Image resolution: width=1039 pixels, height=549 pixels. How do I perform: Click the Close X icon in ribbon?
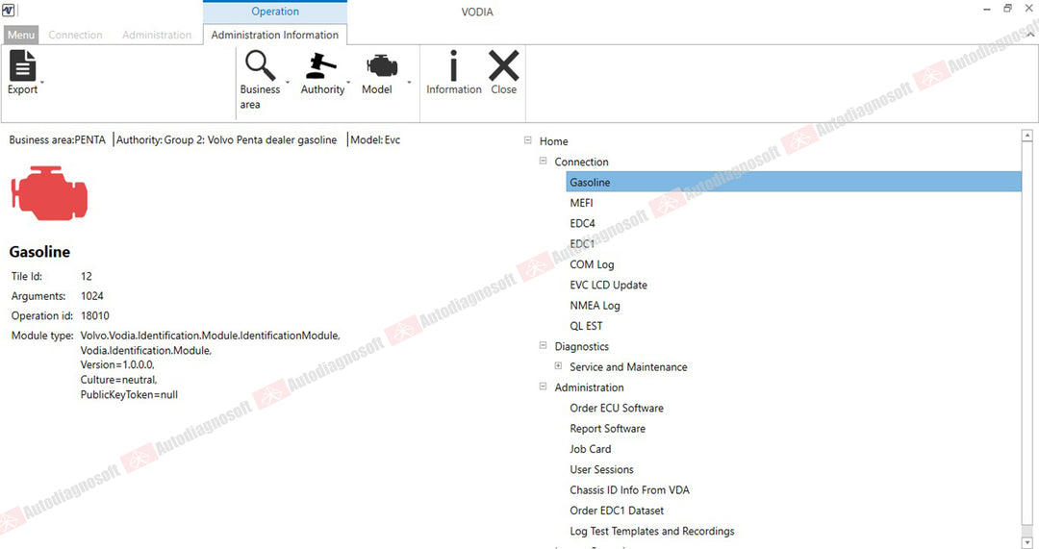tap(503, 65)
